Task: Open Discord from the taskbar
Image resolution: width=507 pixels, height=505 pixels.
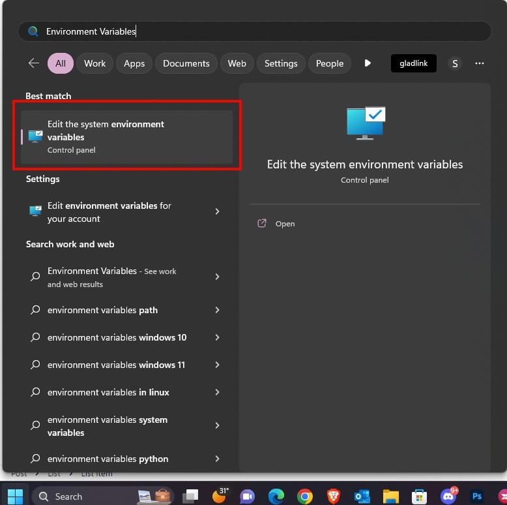Action: tap(448, 495)
